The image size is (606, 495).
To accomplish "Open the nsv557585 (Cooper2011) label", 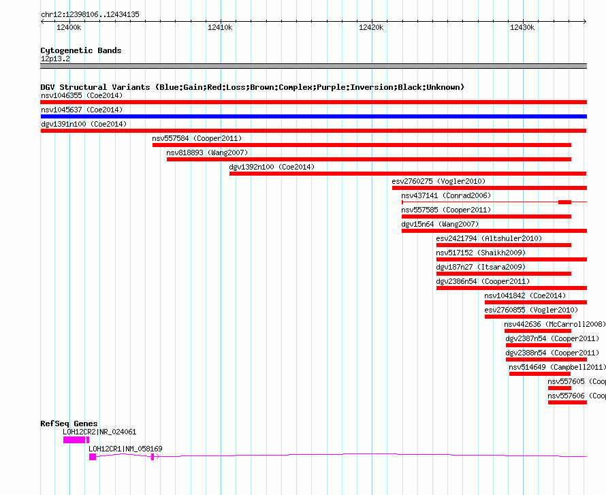I will [x=446, y=210].
